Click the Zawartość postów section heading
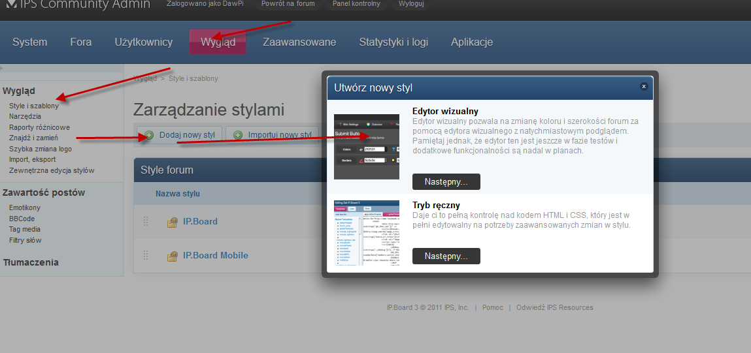 (44, 192)
